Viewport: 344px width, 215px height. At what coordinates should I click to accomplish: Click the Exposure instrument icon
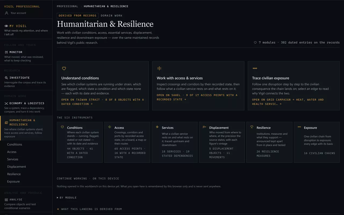click(299, 127)
